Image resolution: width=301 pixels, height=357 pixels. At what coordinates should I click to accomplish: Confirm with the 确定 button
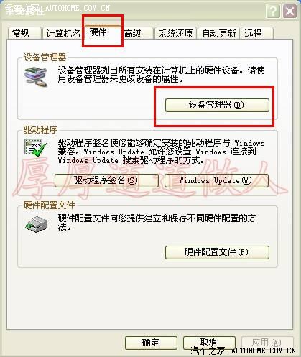151,343
